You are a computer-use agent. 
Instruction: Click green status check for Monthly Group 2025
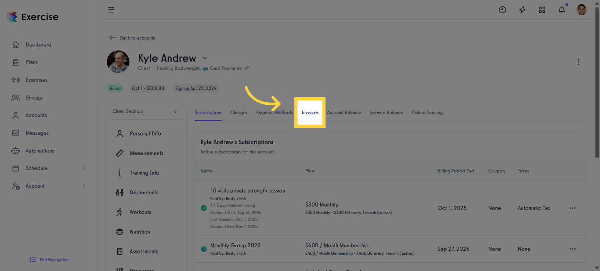204,249
